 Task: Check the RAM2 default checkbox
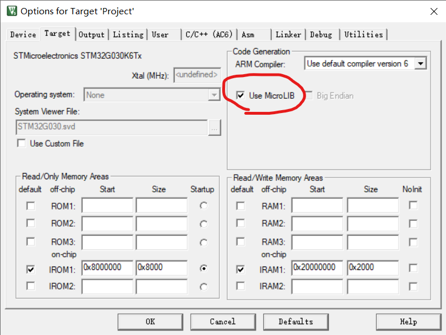[x=240, y=223]
